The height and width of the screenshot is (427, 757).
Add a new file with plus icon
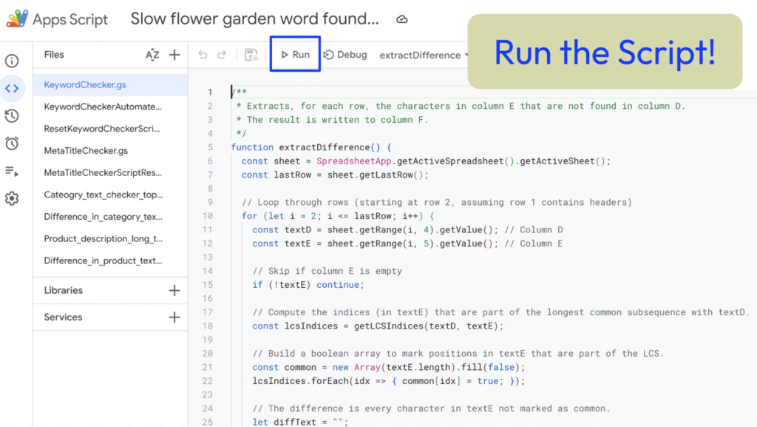pos(174,55)
